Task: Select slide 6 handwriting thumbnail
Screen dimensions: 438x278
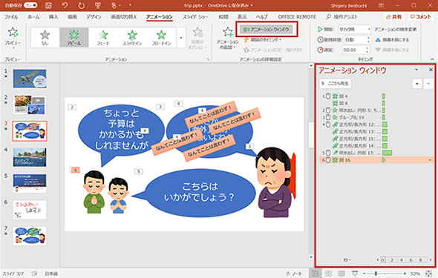Action: (x=30, y=210)
